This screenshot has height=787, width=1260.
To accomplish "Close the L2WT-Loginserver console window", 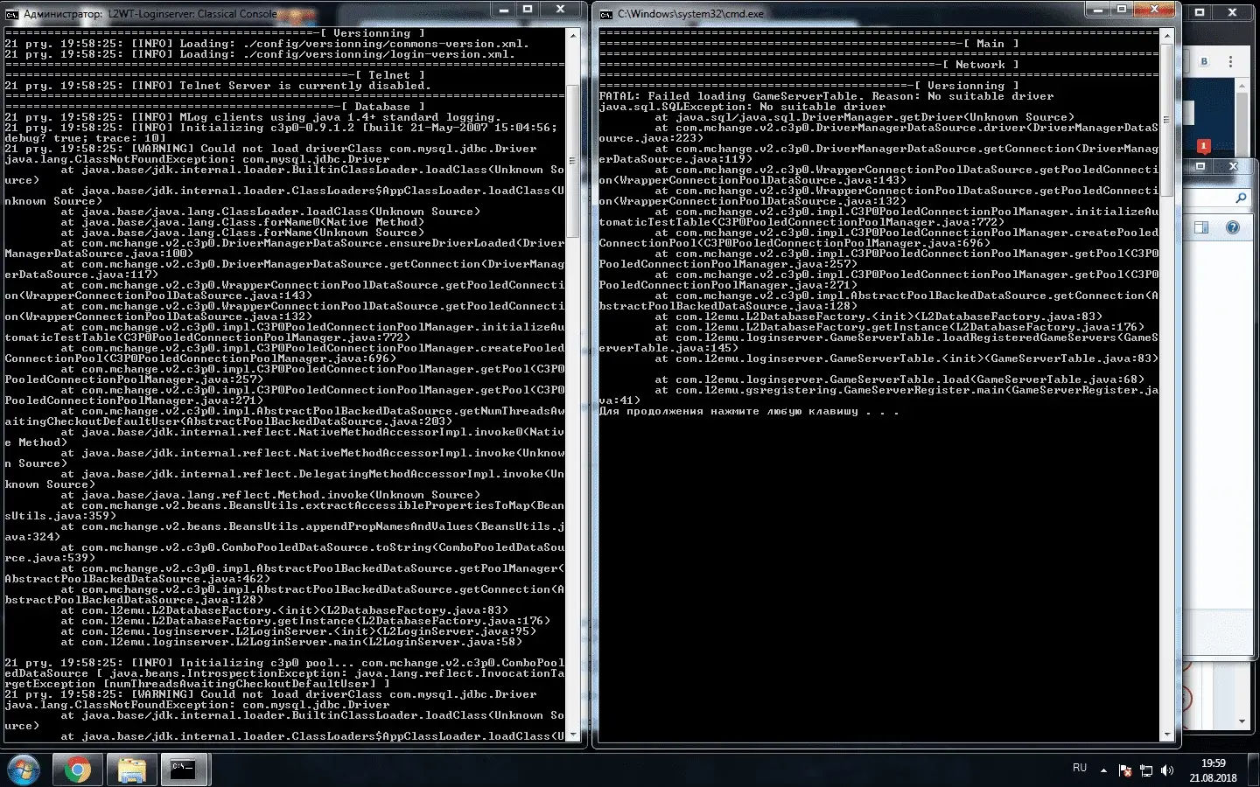I will (560, 9).
